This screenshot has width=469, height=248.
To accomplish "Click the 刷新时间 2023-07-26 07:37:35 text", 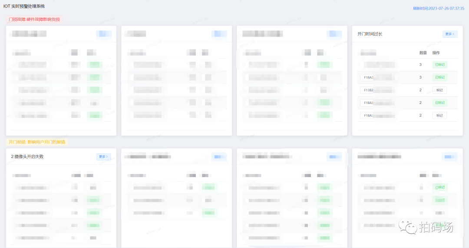I will point(439,8).
